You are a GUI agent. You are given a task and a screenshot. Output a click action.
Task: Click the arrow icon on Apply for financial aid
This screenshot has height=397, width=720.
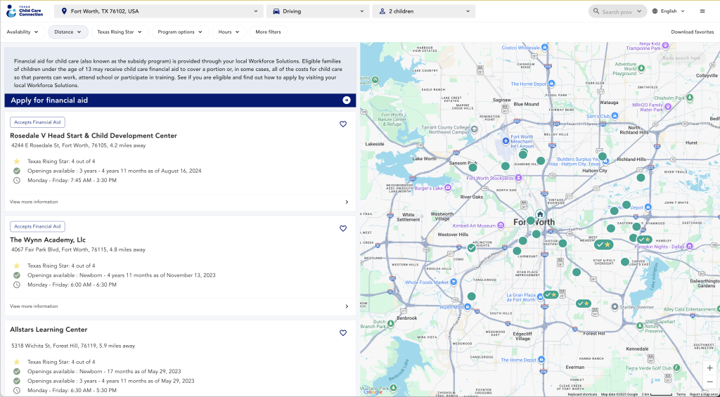tap(347, 100)
